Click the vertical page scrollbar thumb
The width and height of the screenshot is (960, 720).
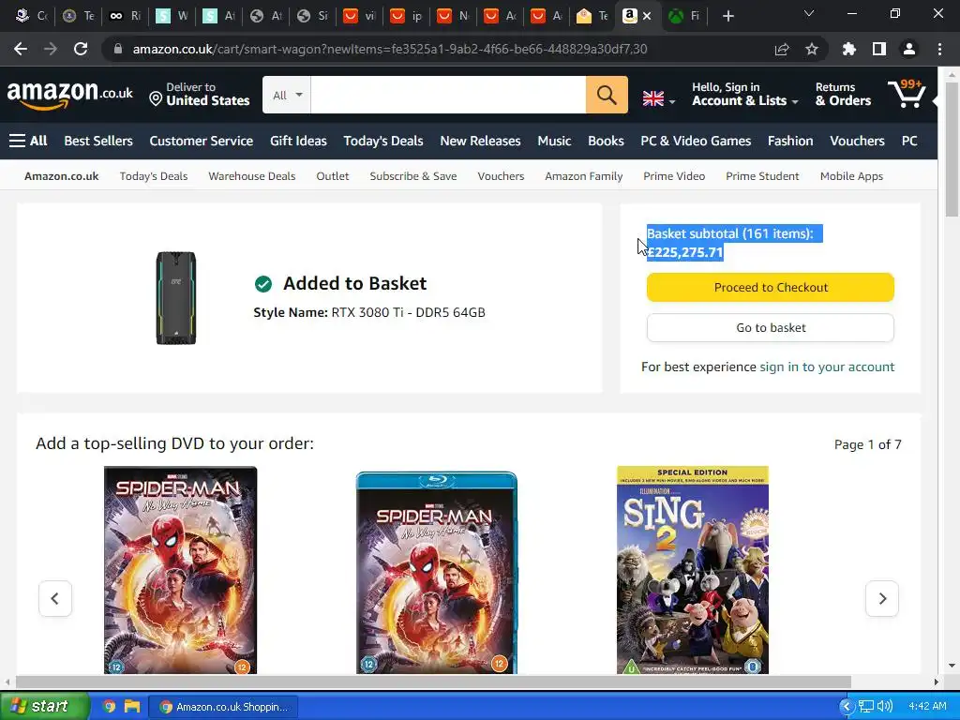[x=952, y=149]
